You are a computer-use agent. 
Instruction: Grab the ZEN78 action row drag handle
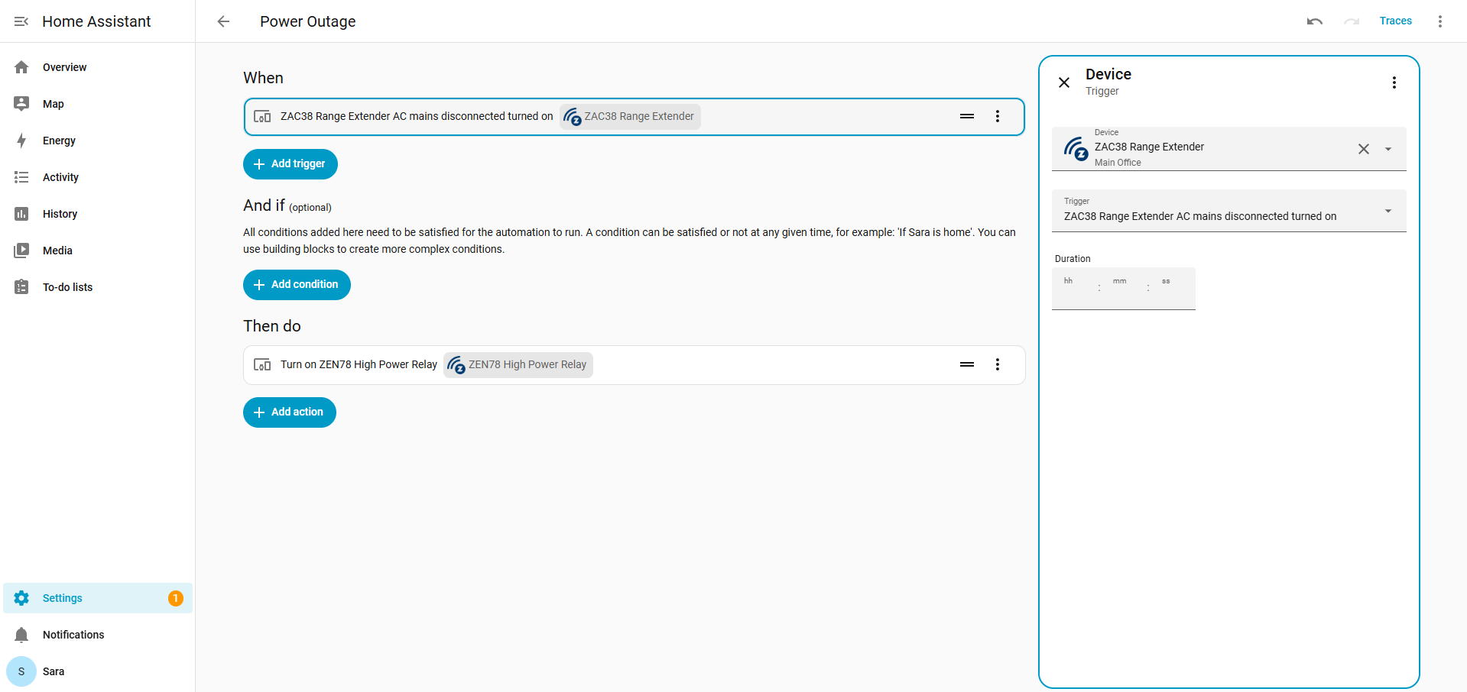967,364
